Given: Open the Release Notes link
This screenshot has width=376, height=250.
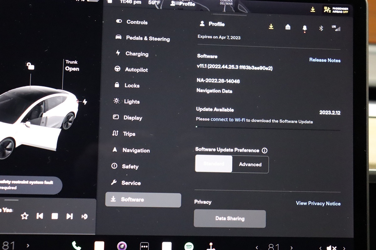Looking at the screenshot, I should (x=325, y=60).
